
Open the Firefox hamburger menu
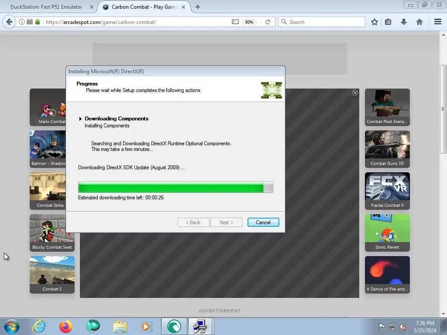438,22
